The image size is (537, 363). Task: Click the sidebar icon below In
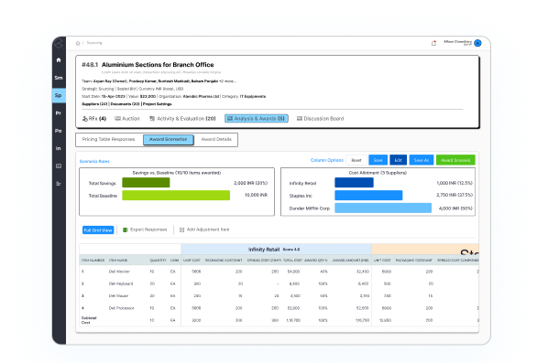(59, 166)
